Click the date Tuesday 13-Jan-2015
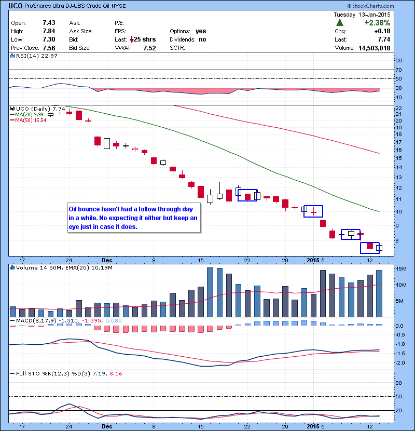 coord(362,15)
